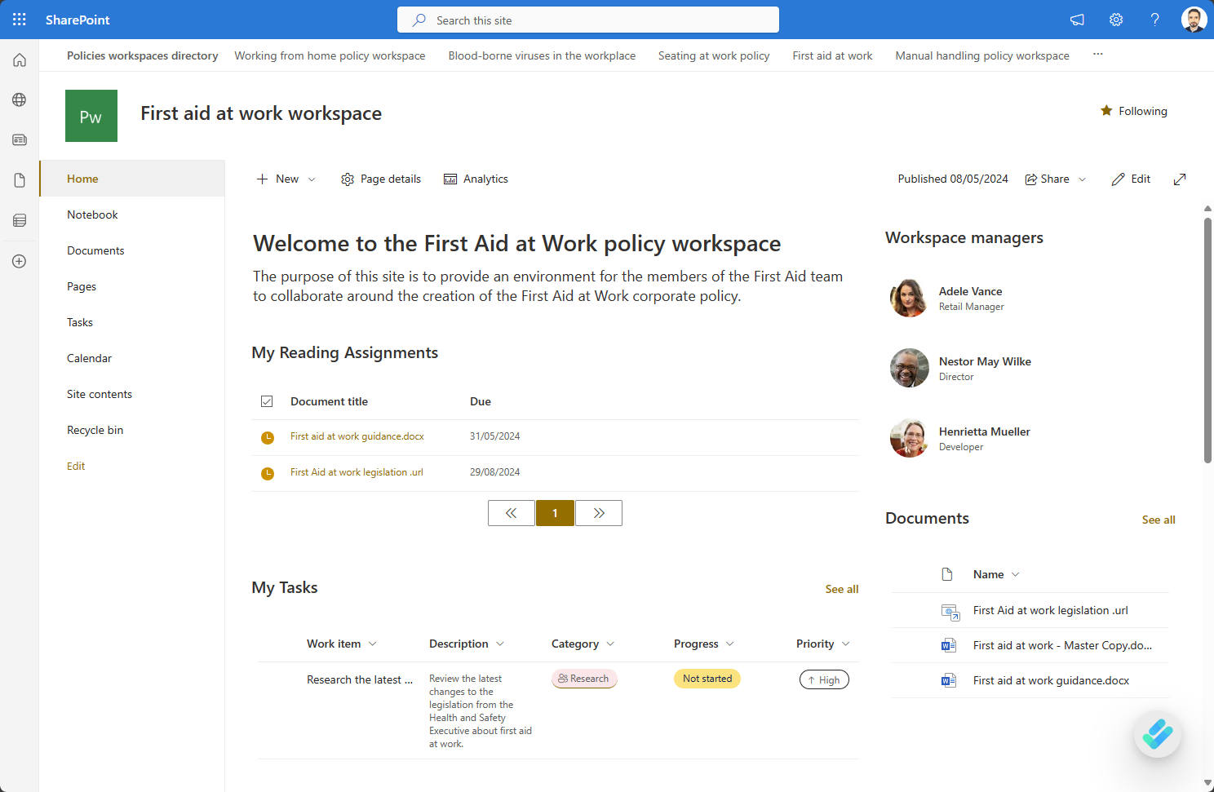This screenshot has width=1214, height=792.
Task: Open the Policies workspaces directory
Action: (142, 55)
